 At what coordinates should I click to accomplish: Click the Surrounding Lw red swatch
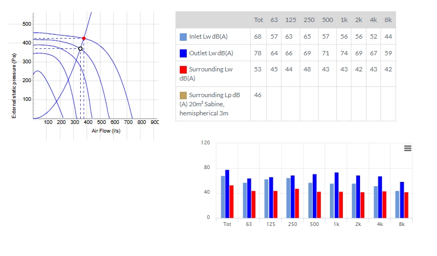click(x=183, y=69)
